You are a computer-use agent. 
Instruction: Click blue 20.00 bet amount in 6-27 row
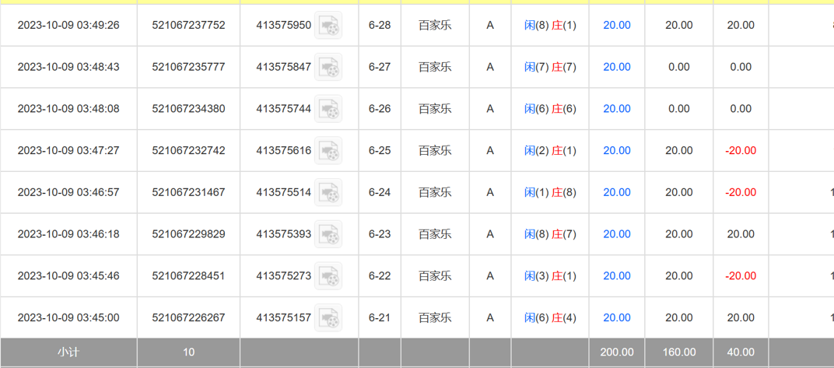[617, 67]
